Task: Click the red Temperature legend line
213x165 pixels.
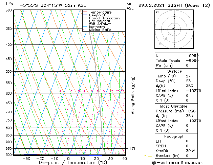Action: click(85, 12)
